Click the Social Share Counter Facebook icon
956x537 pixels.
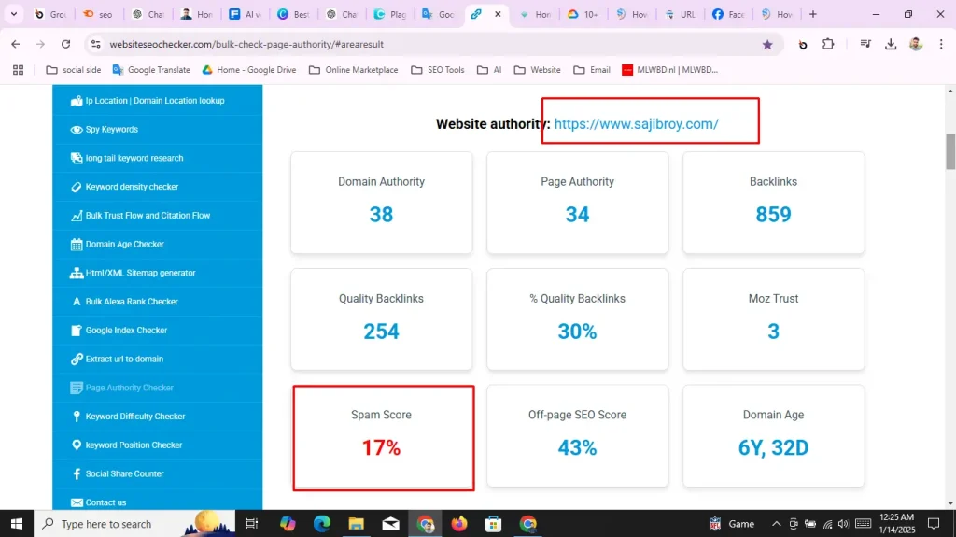point(77,474)
